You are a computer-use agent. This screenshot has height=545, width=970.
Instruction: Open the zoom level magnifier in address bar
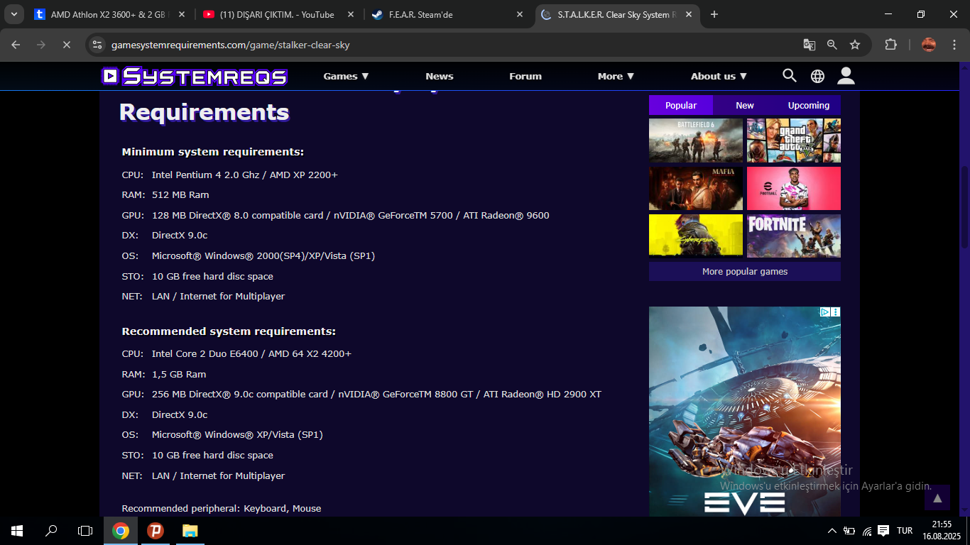[x=832, y=45]
